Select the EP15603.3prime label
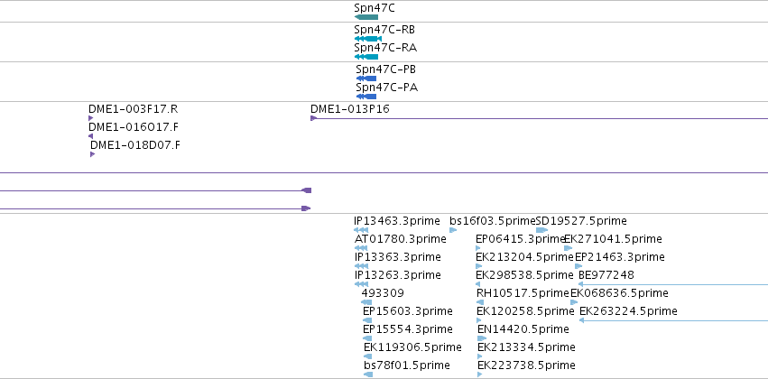Viewport: 768px width, 379px height. tap(408, 311)
